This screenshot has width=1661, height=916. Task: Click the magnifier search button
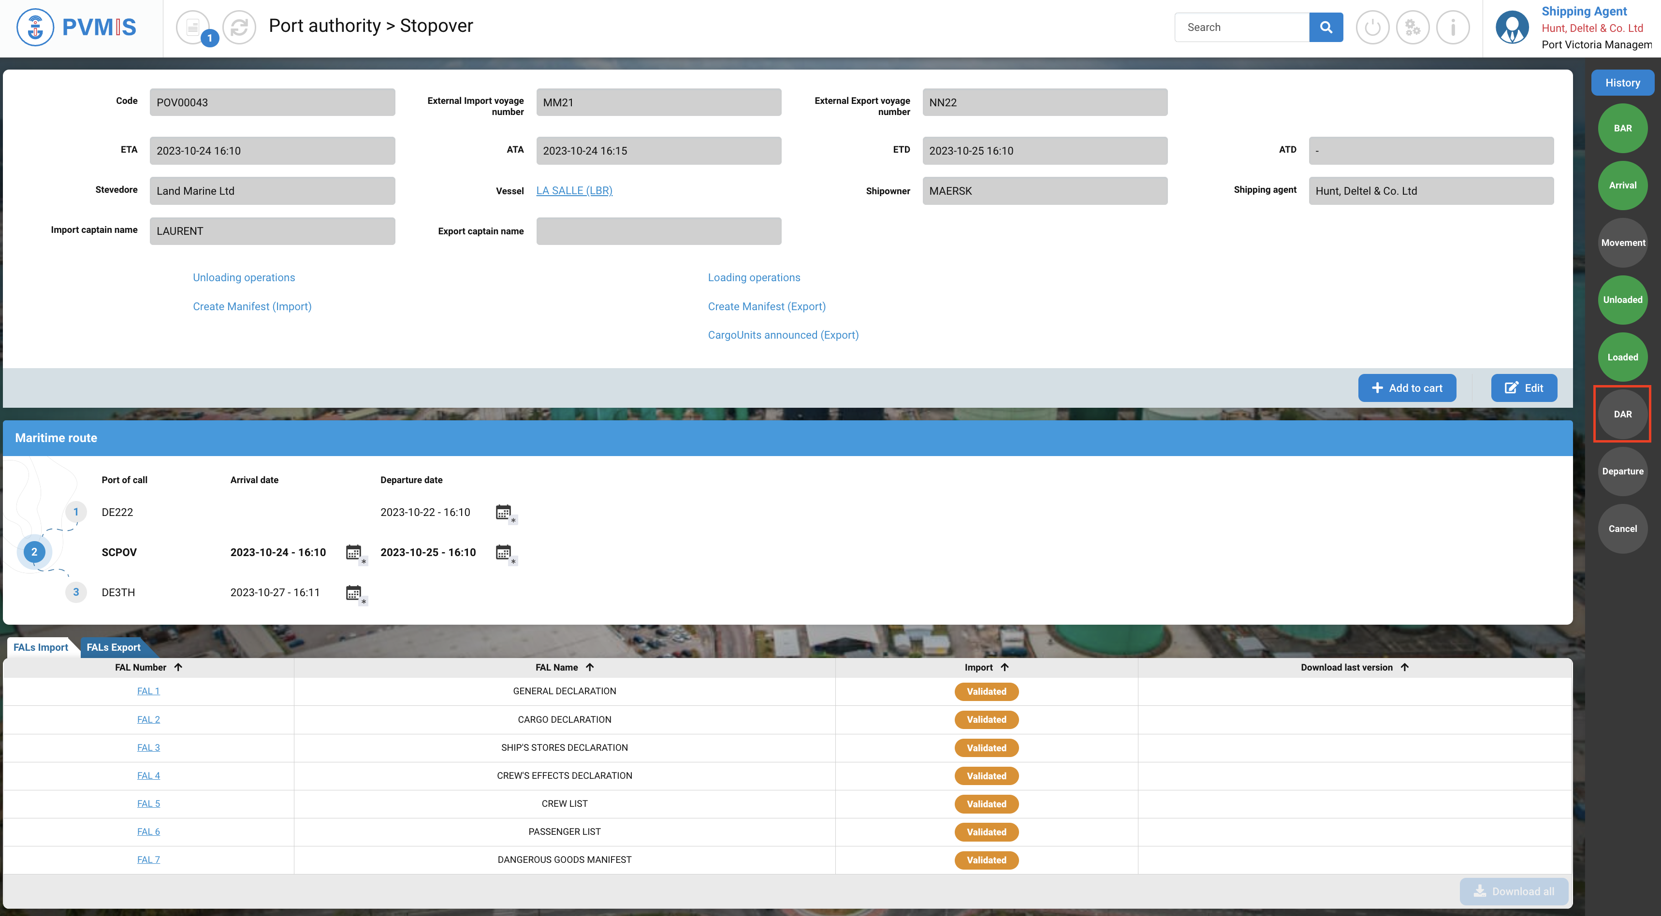pyautogui.click(x=1326, y=27)
